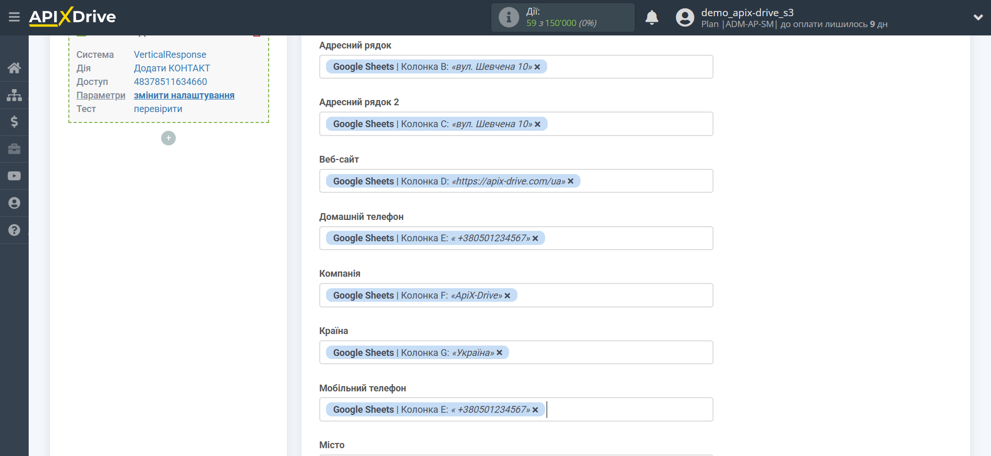Click into Адресний рядок input field

tap(516, 67)
